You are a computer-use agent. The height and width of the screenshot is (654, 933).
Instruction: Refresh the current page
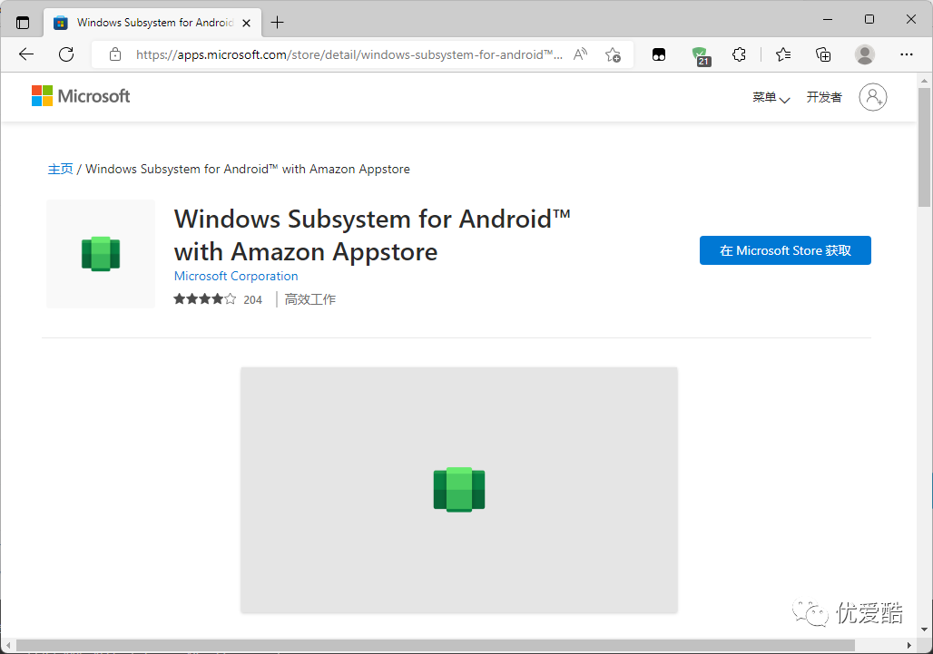pos(66,54)
